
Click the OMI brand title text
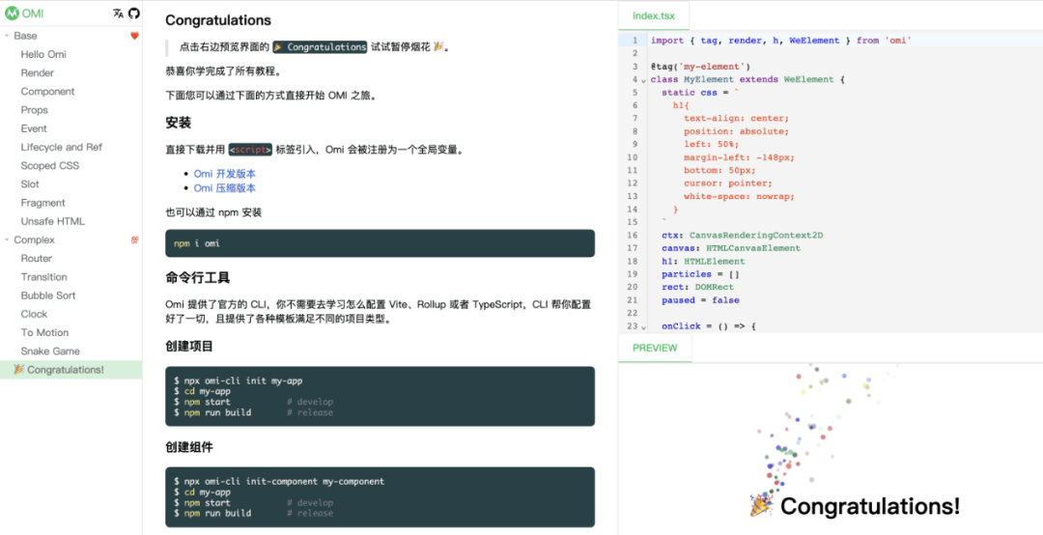point(33,14)
